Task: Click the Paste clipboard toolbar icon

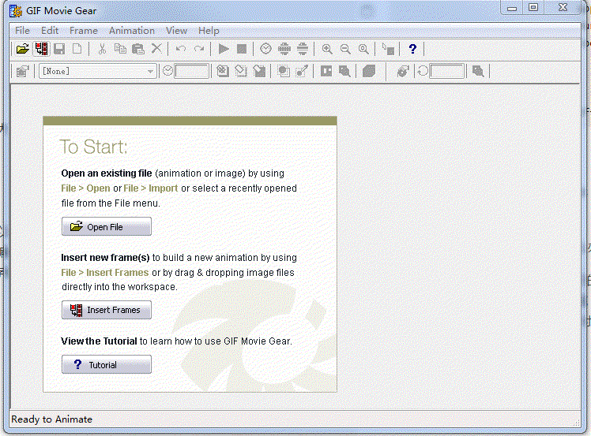Action: pyautogui.click(x=138, y=49)
